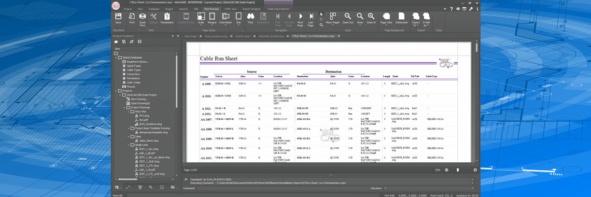Screen dimensions: 591x197
Task: Switch to the Reports ribbon tab
Action: click(184, 8)
